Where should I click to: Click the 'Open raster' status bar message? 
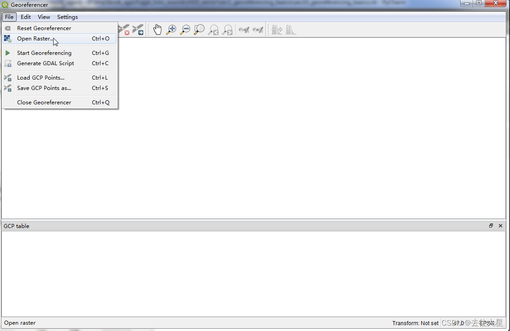[x=20, y=323]
